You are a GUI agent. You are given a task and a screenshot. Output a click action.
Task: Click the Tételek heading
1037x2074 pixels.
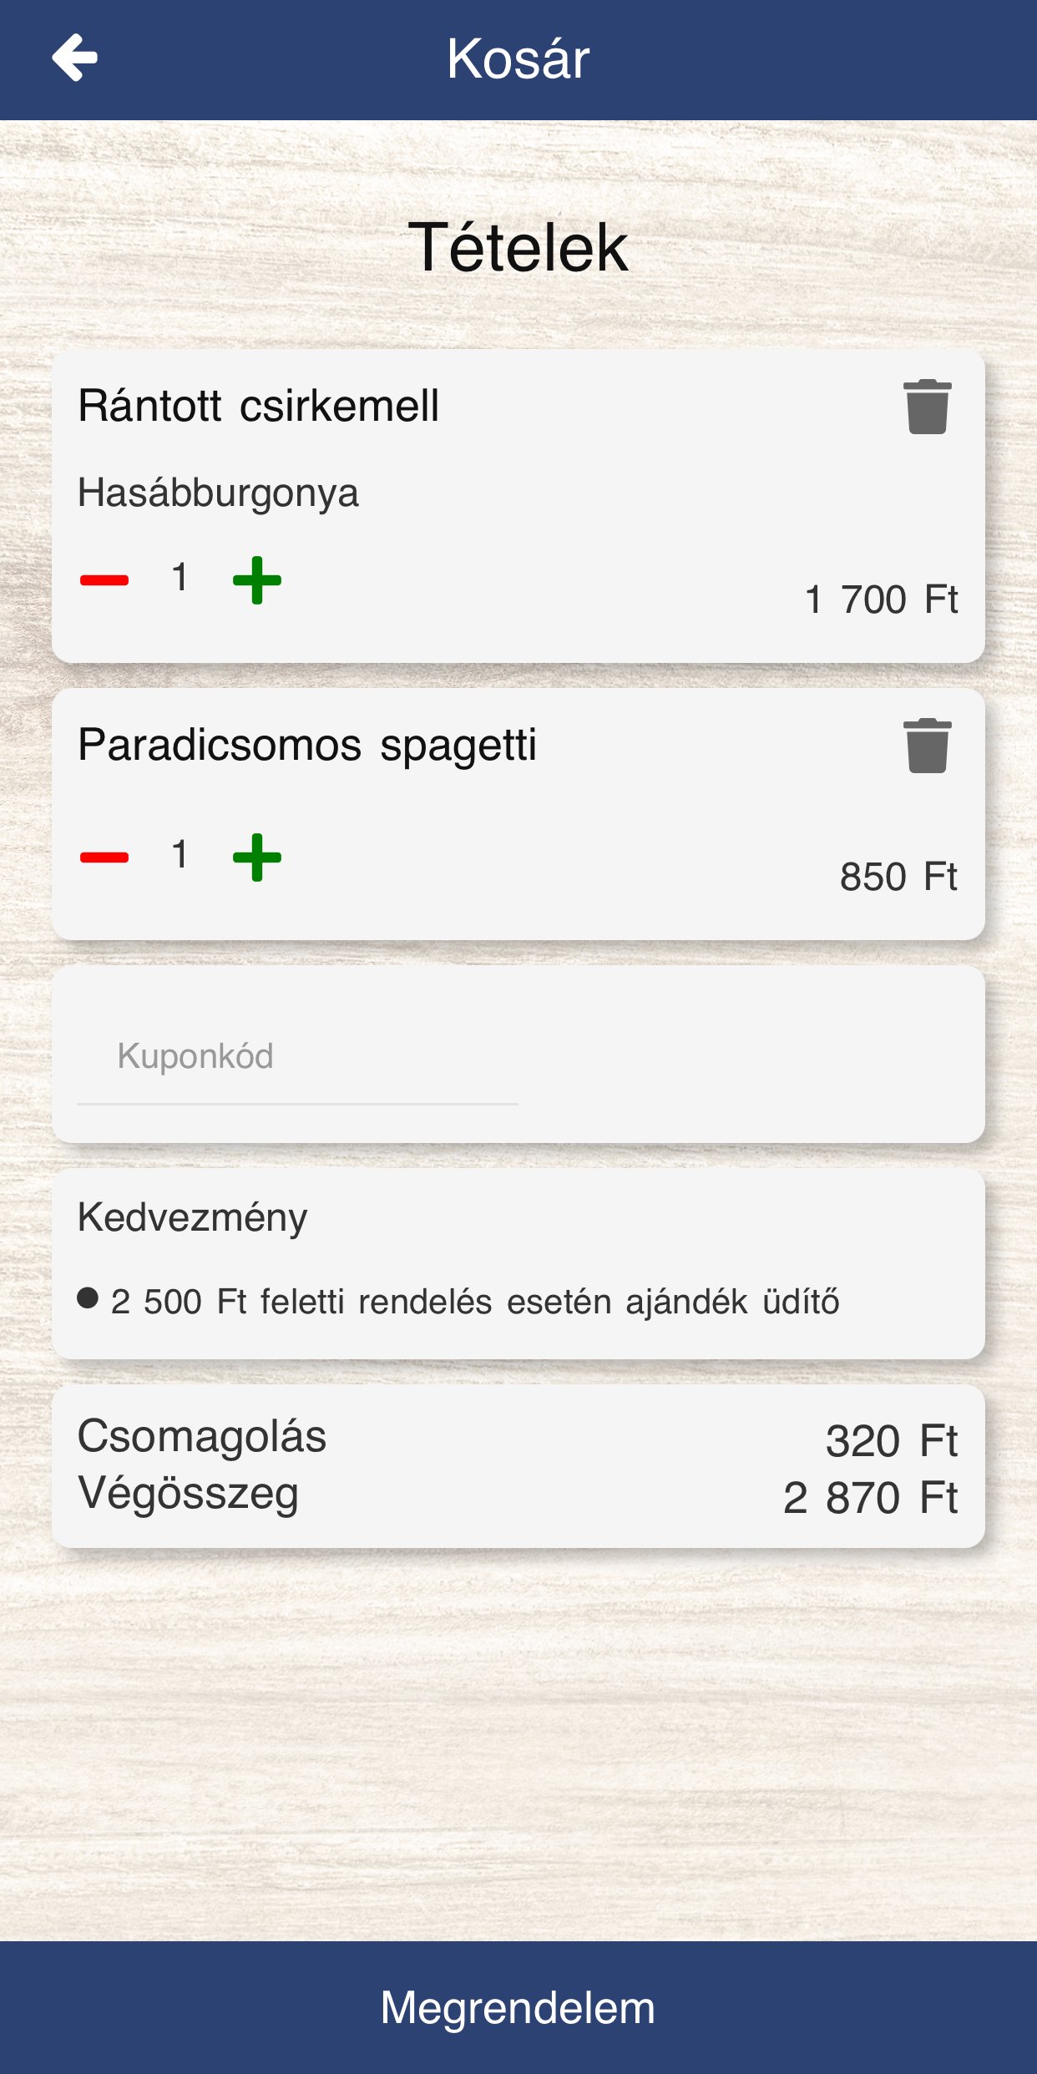(x=518, y=248)
